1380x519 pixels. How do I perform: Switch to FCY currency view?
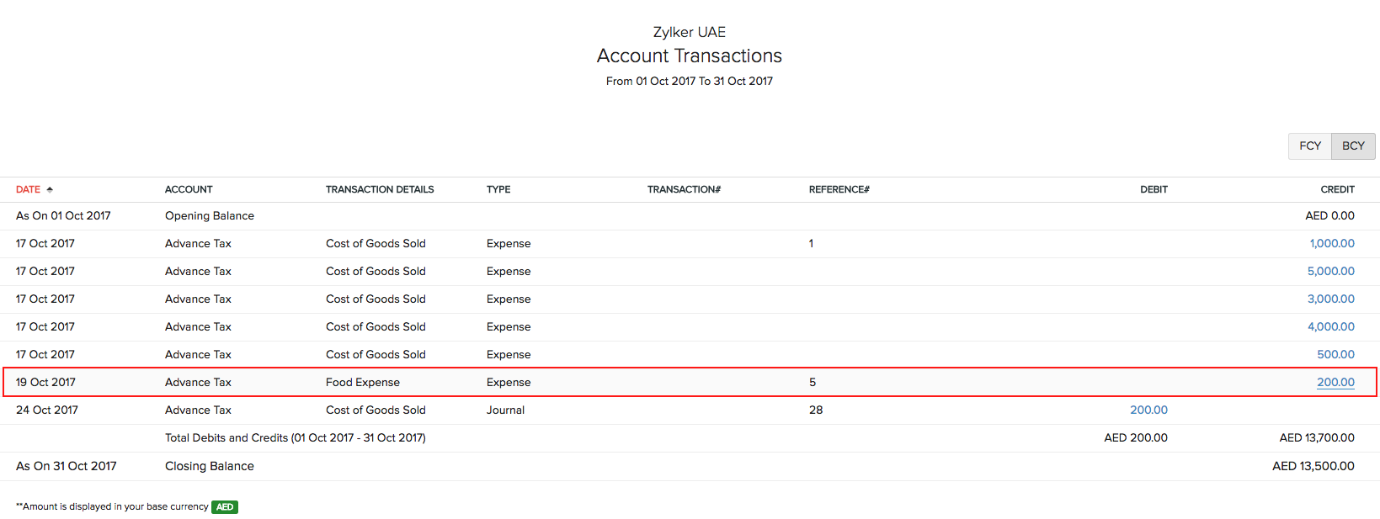tap(1309, 146)
